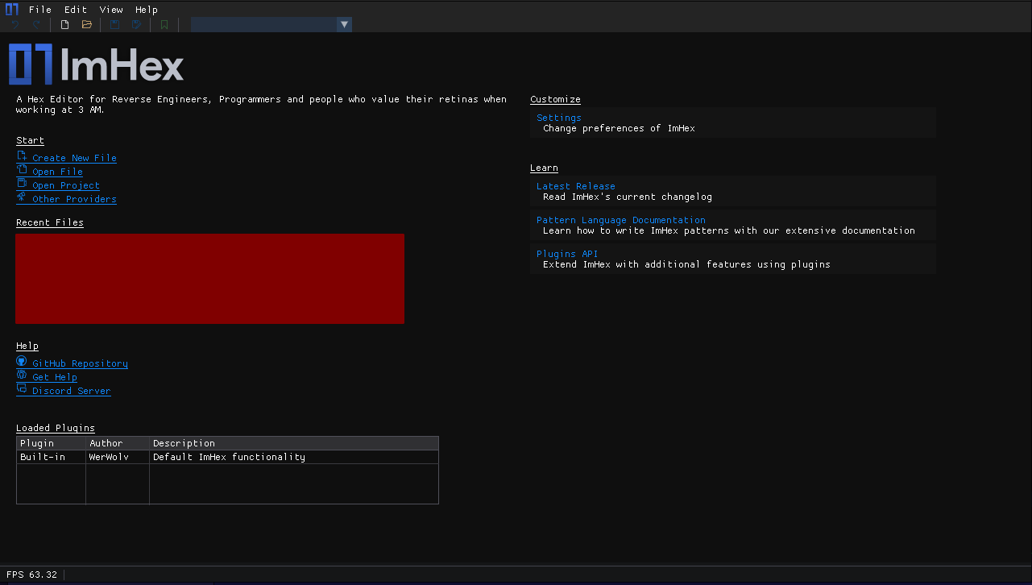Click the empty provider combo box field
The width and height of the screenshot is (1032, 585).
click(x=263, y=25)
